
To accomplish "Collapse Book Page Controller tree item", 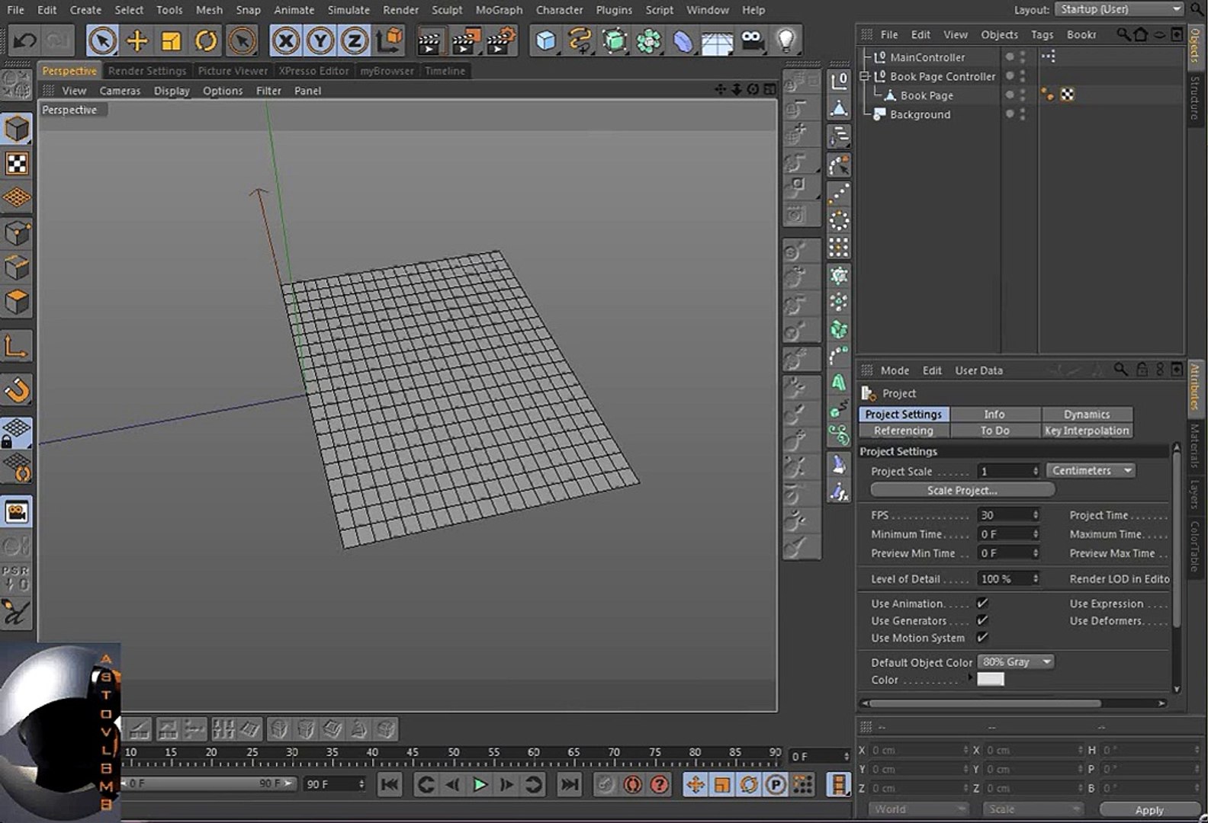I will [x=865, y=76].
